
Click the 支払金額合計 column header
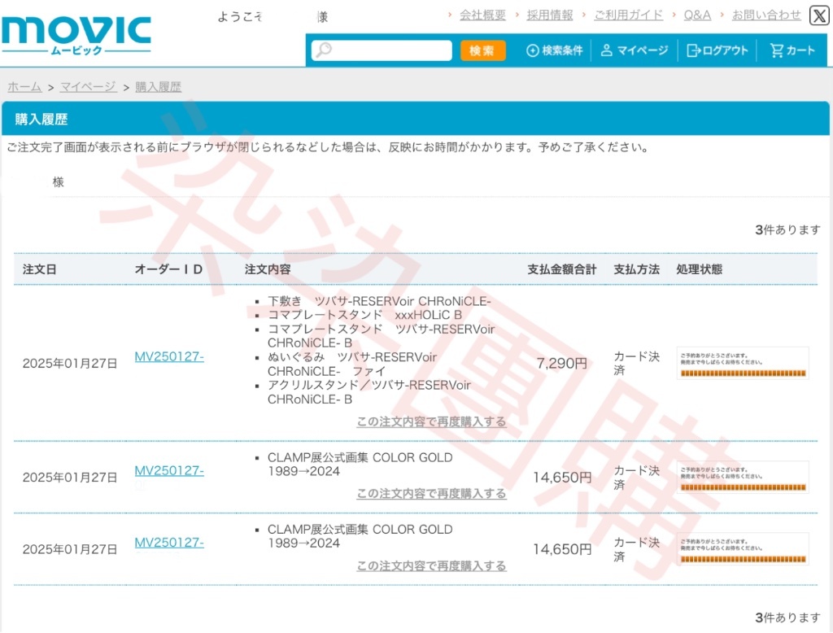tap(562, 269)
